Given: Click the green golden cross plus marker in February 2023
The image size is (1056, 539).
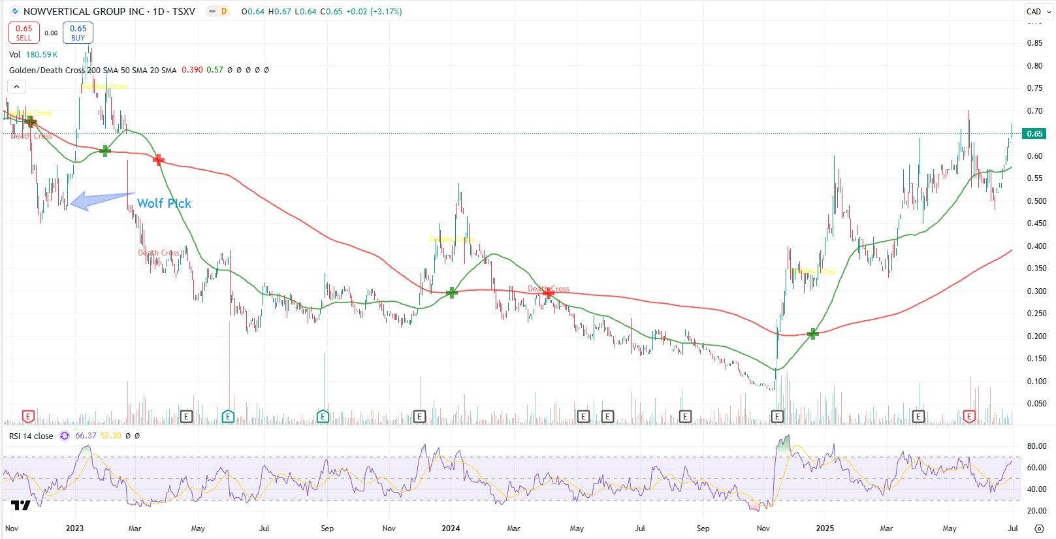Looking at the screenshot, I should 105,151.
